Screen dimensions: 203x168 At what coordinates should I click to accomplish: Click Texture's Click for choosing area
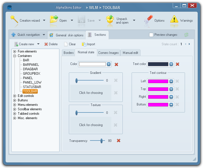point(91,125)
